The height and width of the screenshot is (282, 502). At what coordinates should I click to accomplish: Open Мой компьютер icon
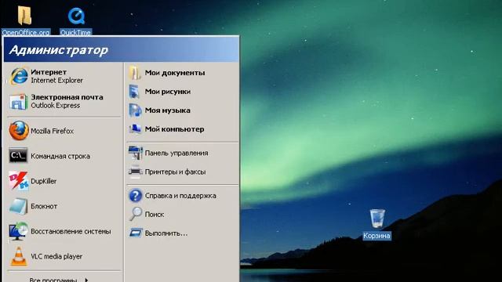click(135, 129)
